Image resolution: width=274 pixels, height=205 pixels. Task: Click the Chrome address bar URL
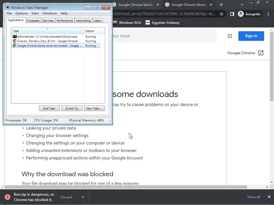[x=164, y=14]
